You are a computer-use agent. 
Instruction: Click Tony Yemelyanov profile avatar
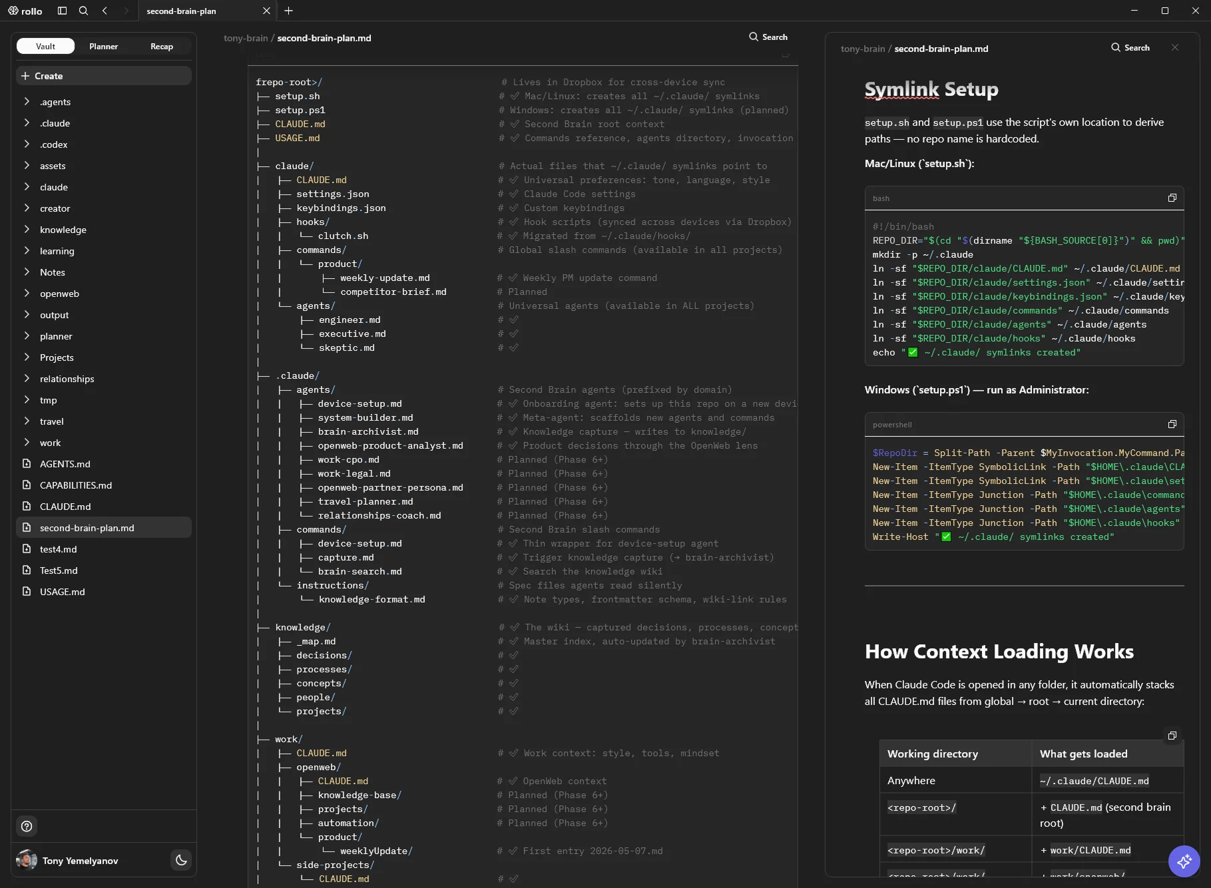[x=27, y=860]
